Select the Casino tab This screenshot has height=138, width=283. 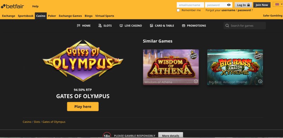41,16
